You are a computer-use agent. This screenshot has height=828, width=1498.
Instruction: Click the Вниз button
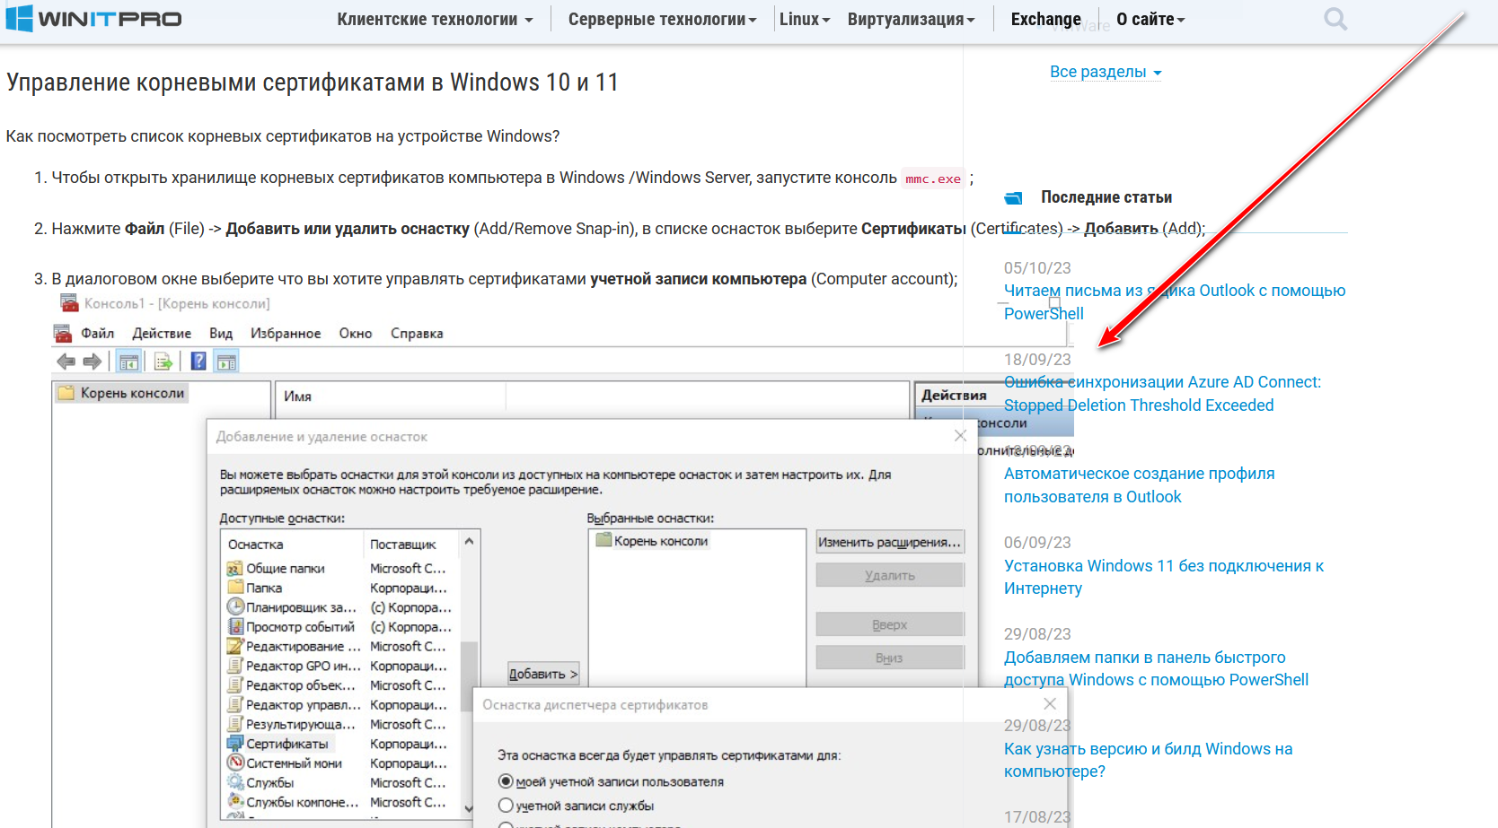[x=890, y=658]
